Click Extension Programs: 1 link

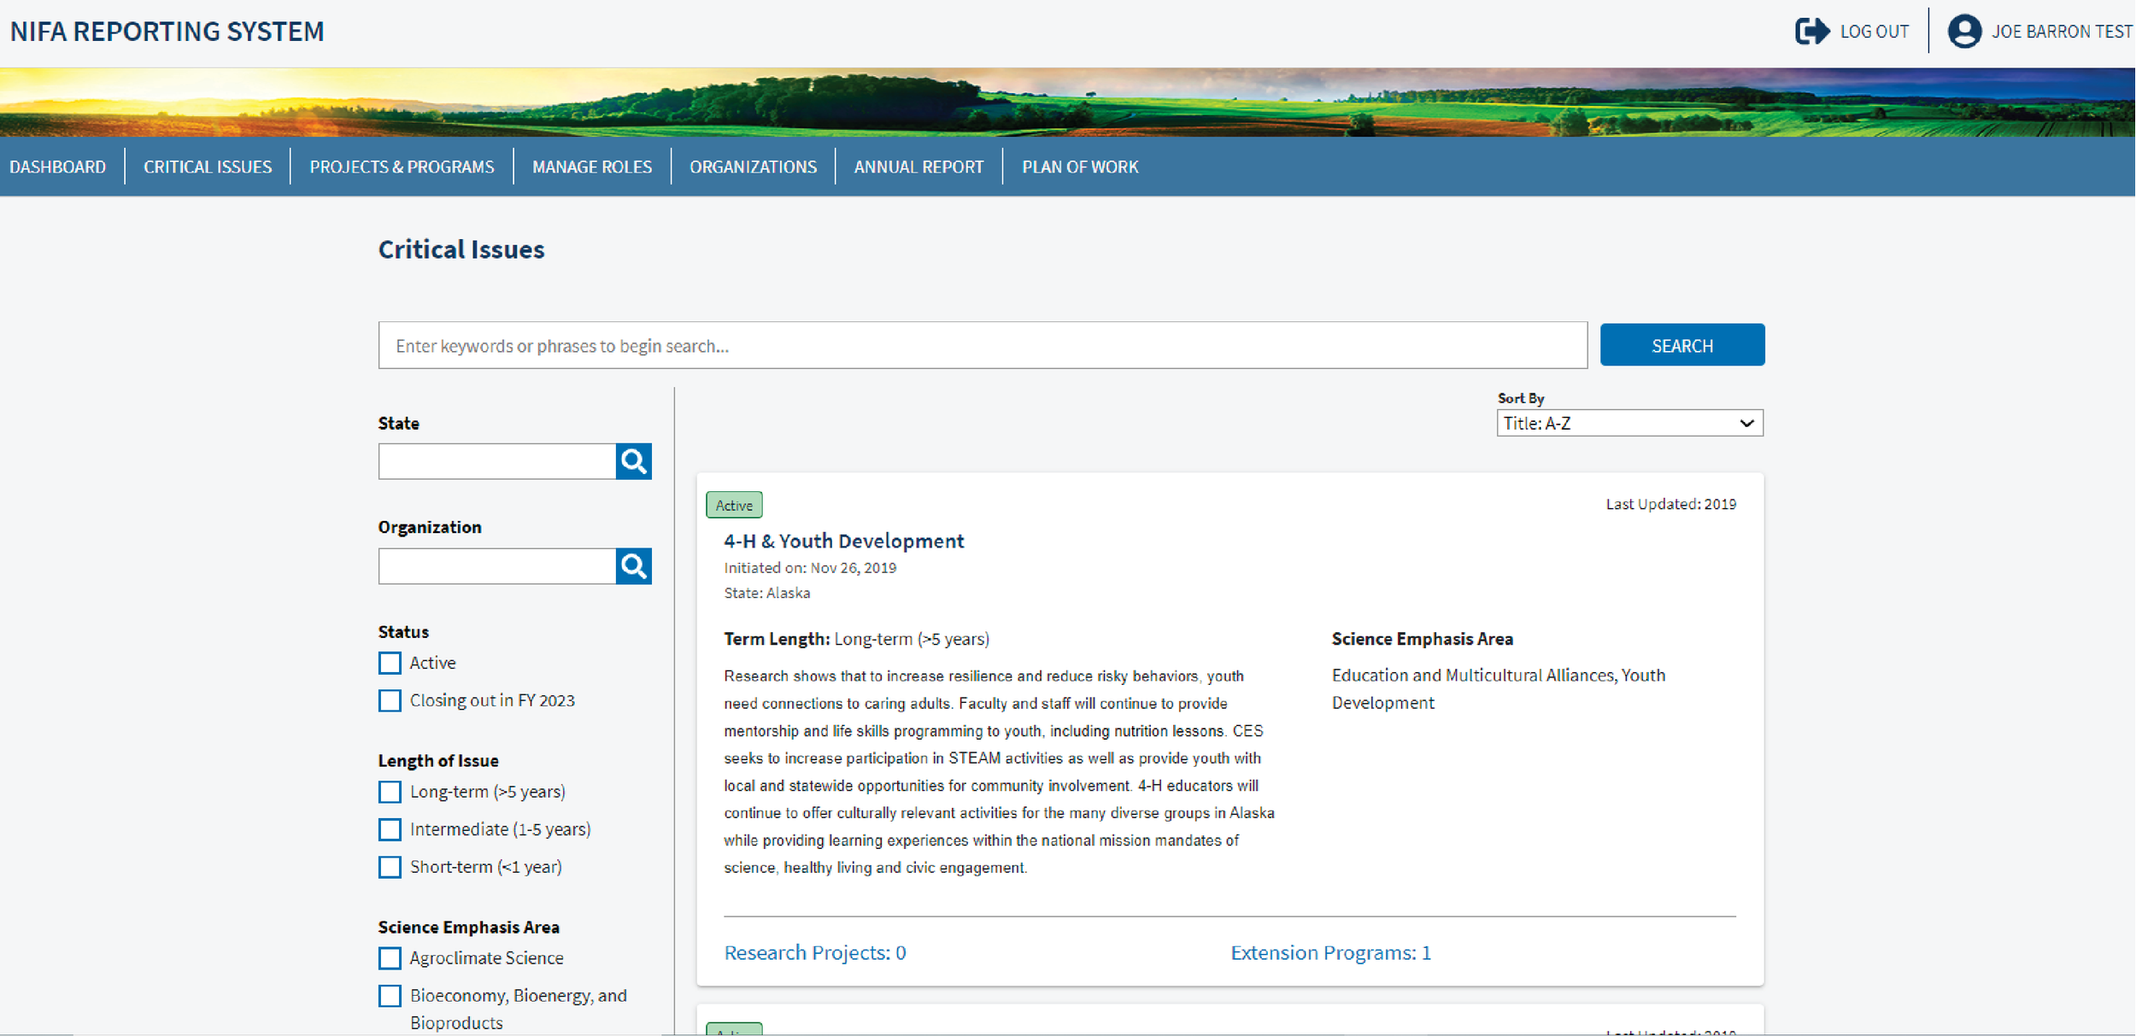1330,952
